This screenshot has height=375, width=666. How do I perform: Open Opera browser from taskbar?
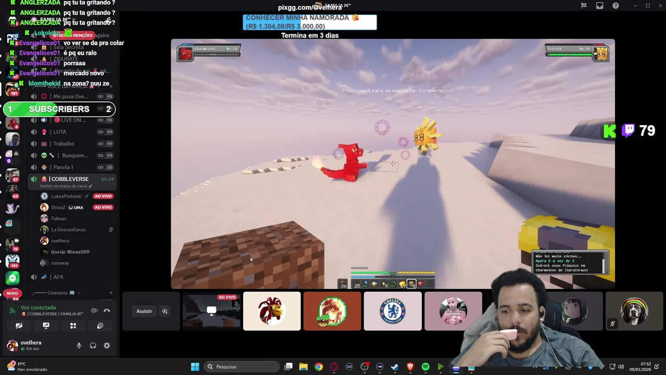pyautogui.click(x=334, y=367)
